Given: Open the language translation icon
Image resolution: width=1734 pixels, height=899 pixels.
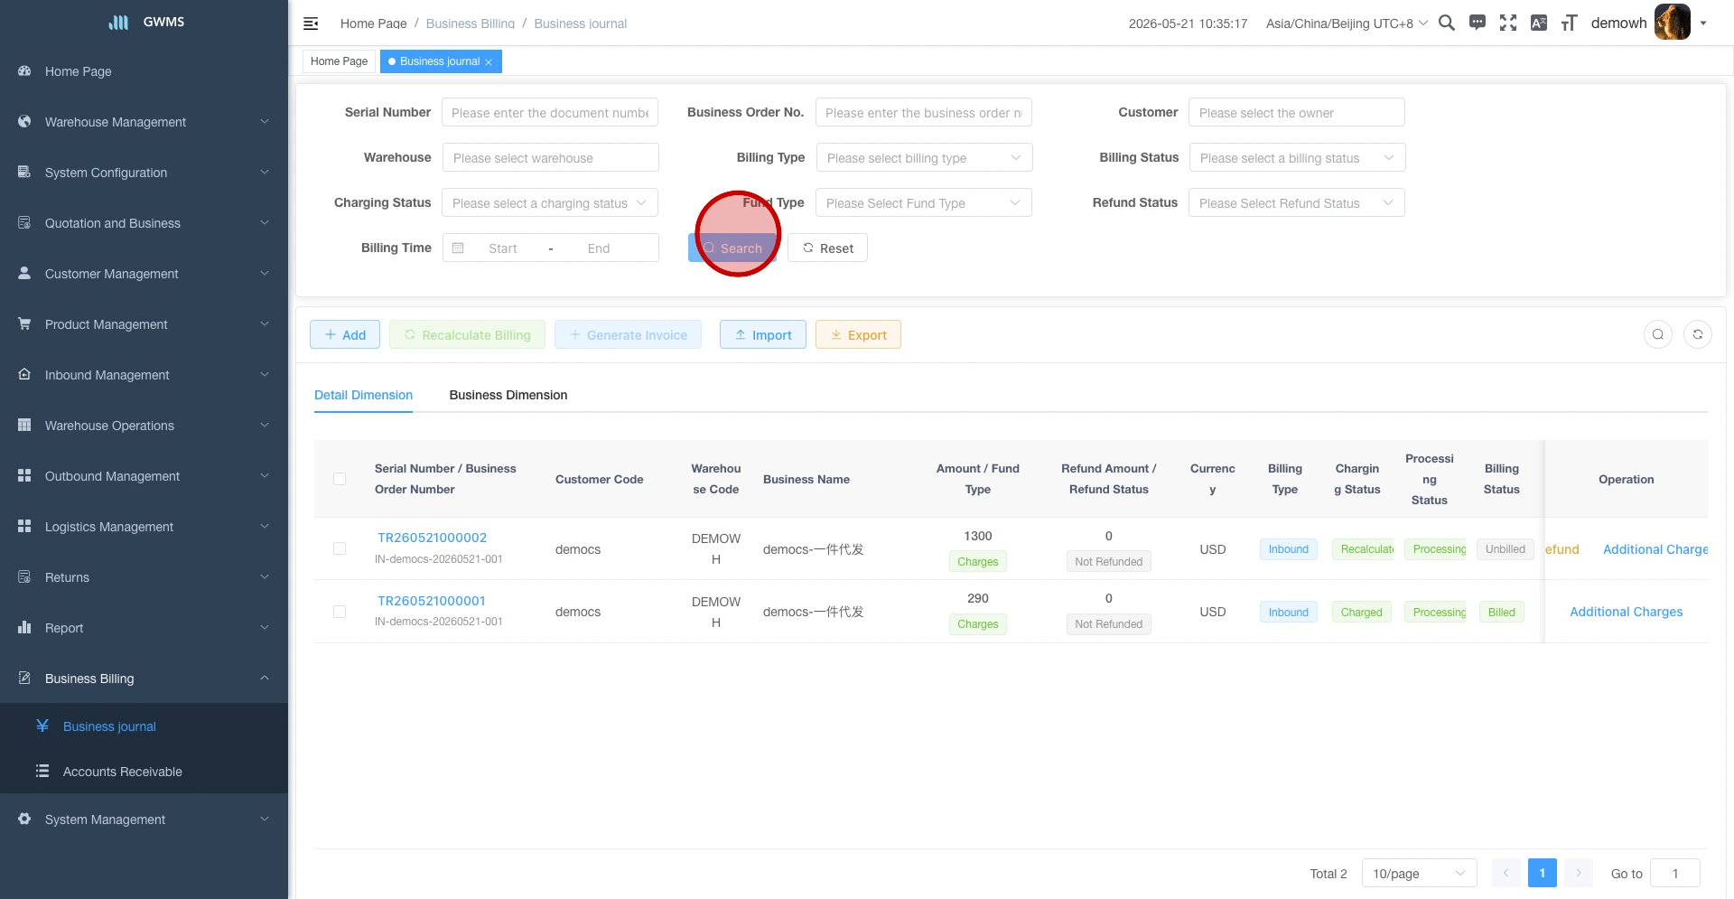Looking at the screenshot, I should tap(1539, 23).
